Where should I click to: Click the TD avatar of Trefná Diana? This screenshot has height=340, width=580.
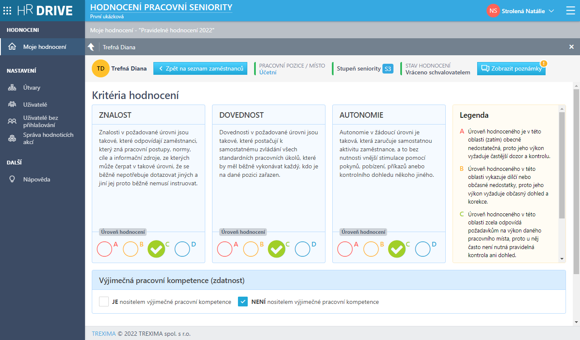coord(100,68)
